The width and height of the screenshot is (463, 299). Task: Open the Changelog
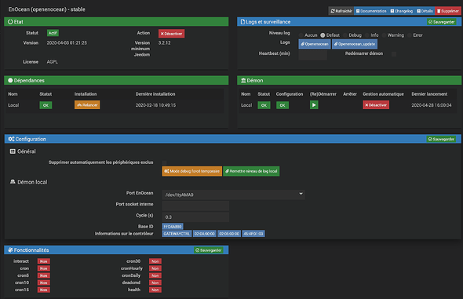pos(402,11)
